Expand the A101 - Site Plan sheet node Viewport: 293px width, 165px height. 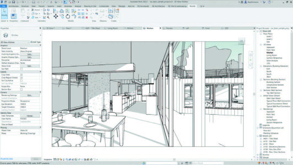(260, 141)
